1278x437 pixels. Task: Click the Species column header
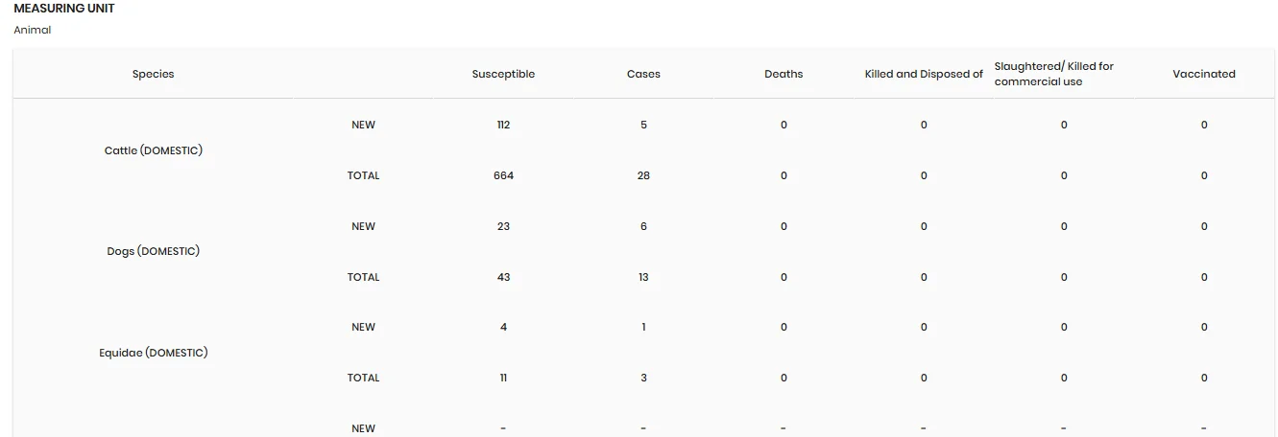click(154, 74)
